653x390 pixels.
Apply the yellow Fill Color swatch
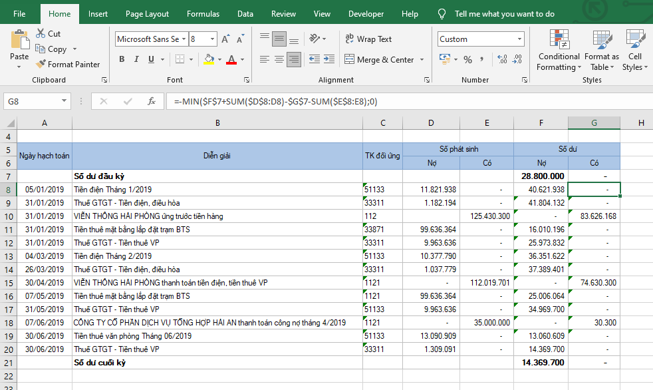pos(209,60)
